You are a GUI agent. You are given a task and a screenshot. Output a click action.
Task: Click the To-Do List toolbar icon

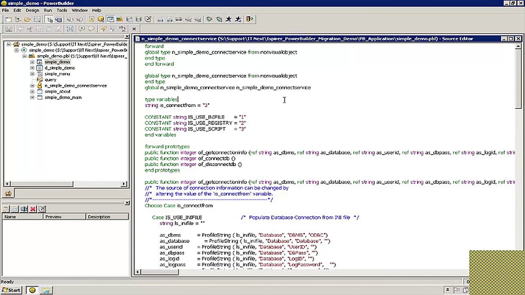click(91, 19)
